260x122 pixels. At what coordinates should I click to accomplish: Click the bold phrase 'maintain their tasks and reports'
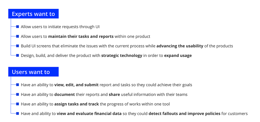pyautogui.click(x=81, y=36)
